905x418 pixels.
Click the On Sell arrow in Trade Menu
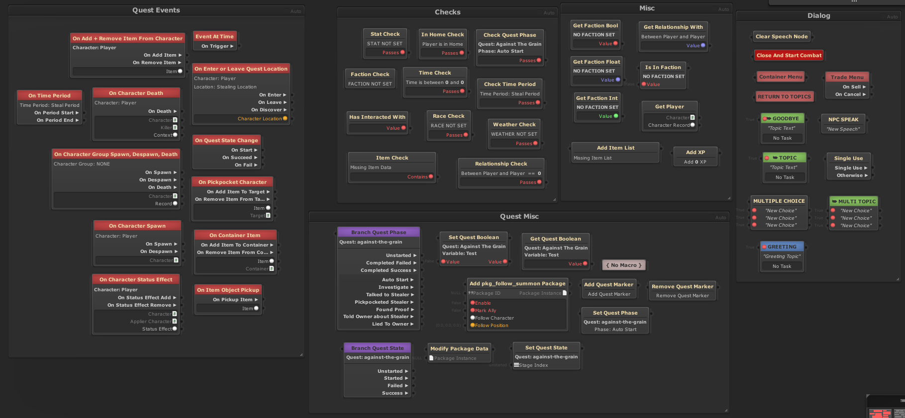864,87
